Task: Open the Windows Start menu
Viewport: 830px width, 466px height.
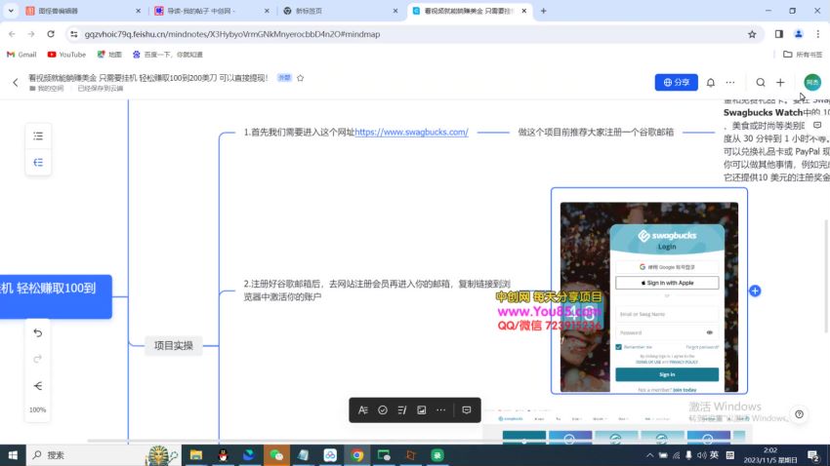Action: 12,455
